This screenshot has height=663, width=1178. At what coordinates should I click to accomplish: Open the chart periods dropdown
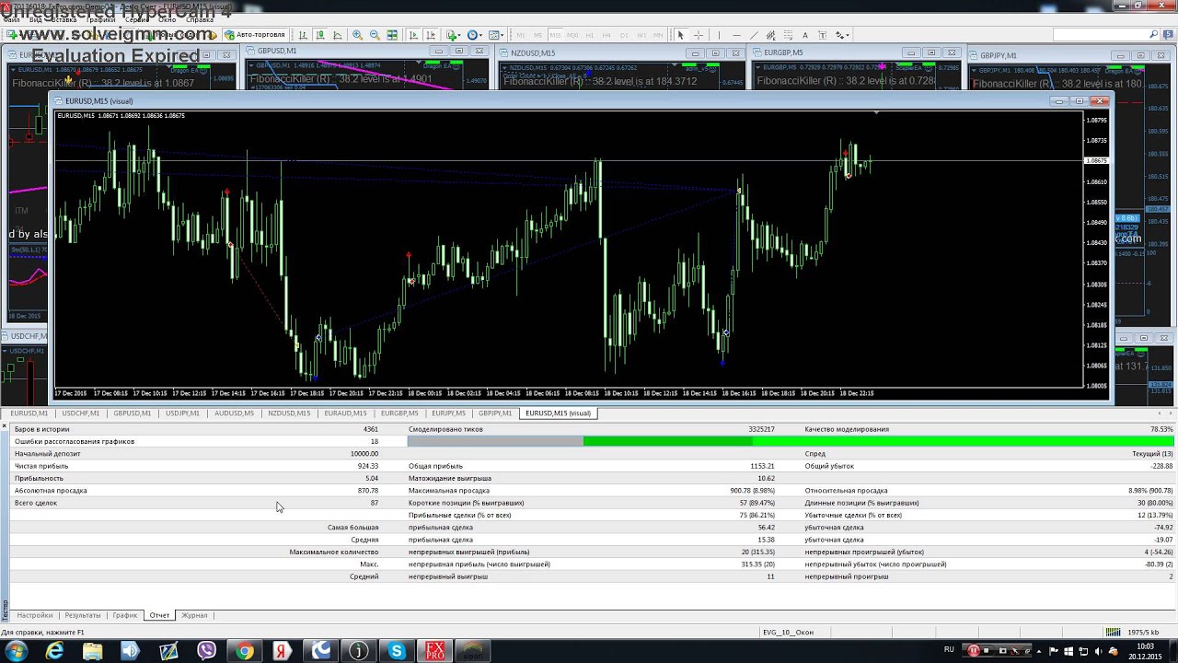[474, 35]
